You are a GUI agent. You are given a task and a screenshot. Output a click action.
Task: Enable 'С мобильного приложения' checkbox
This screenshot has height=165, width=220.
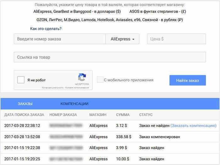pos(100,80)
